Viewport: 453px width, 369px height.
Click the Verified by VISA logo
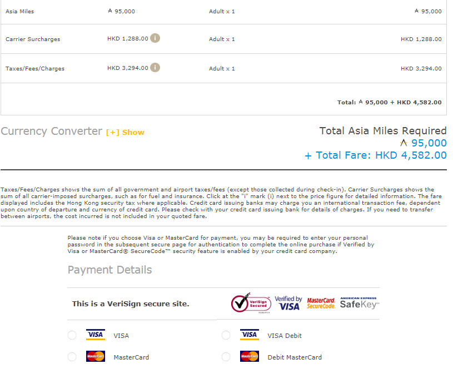288,303
